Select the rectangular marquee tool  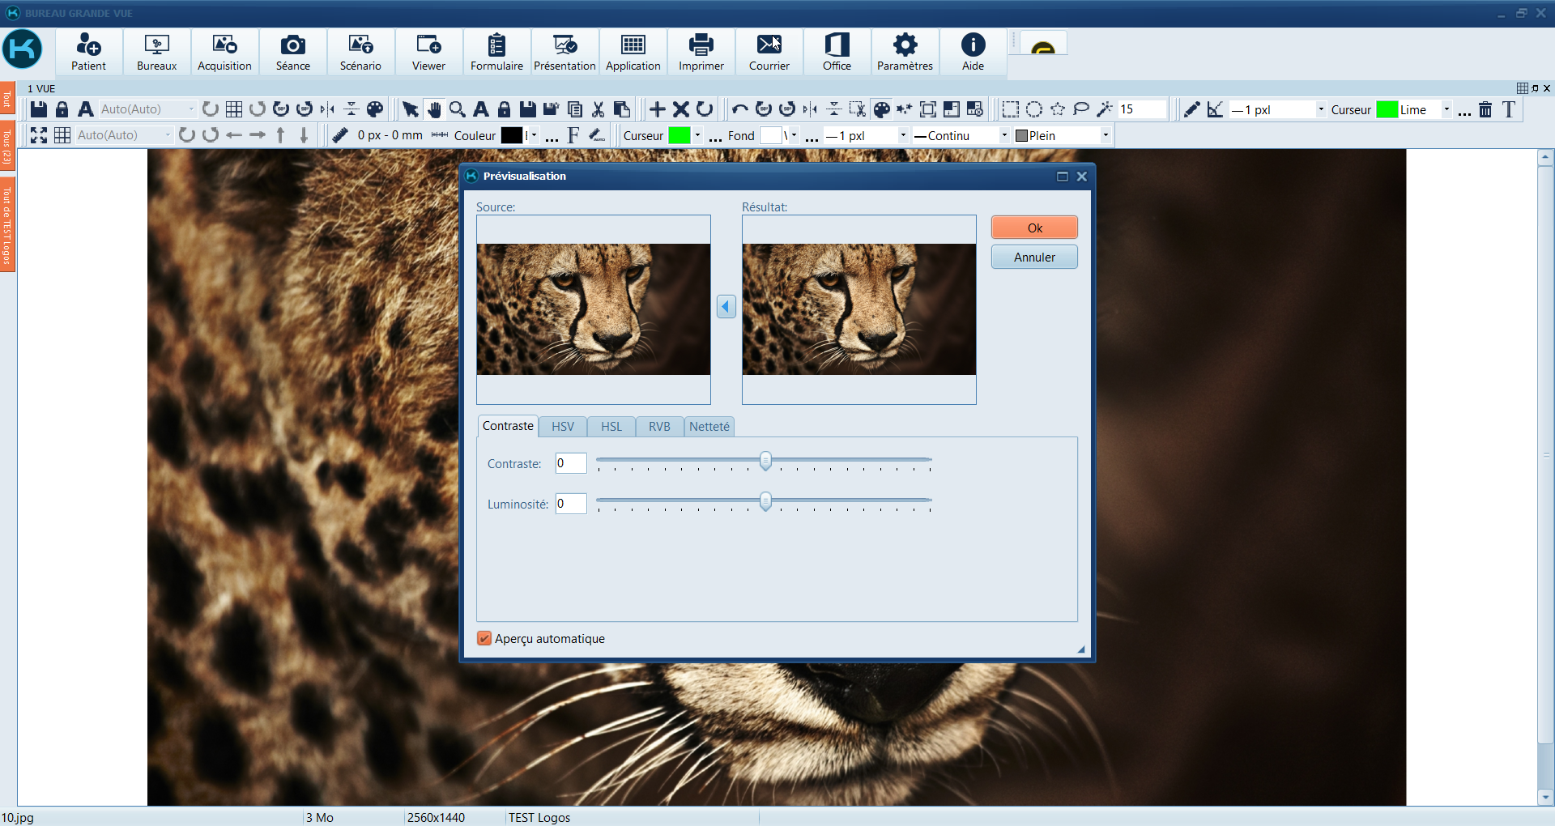click(x=1010, y=109)
